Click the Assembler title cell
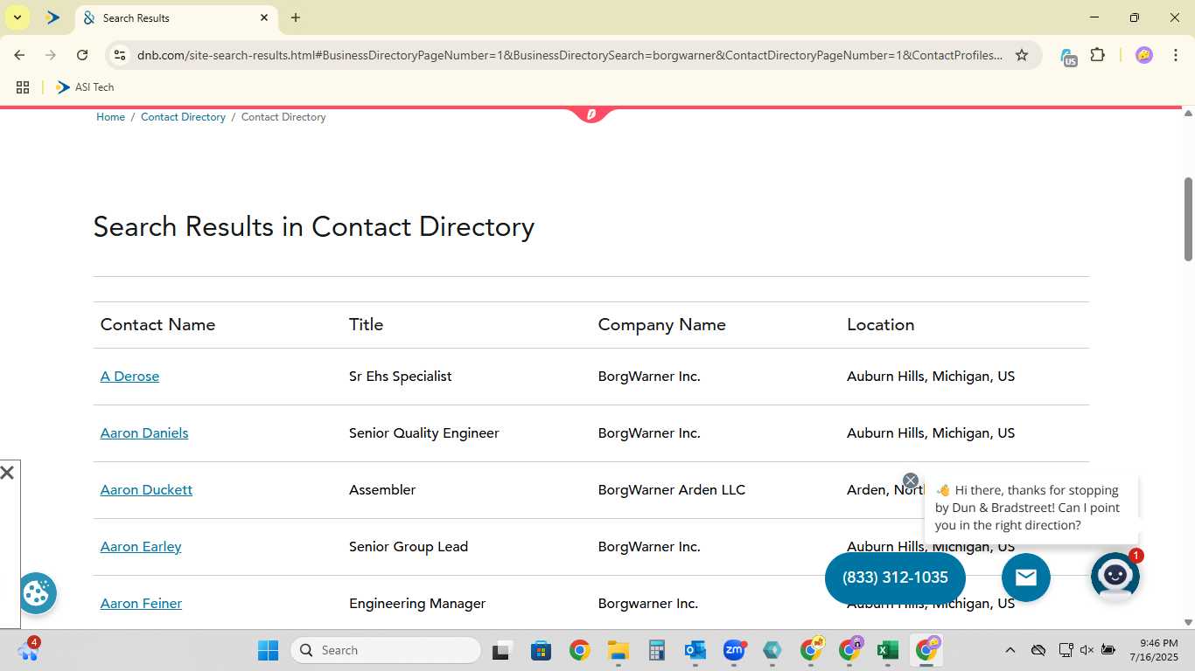Screen dimensions: 1195x671 point(382,490)
